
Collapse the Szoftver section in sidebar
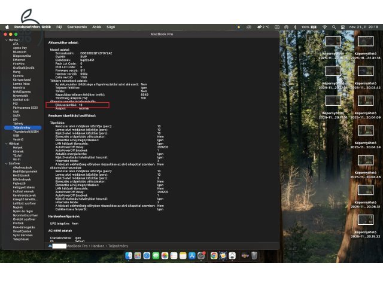[6, 163]
